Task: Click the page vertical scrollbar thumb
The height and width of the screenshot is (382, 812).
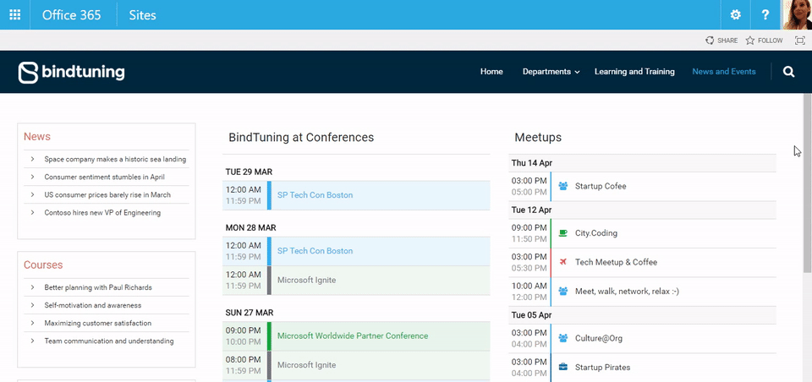Action: tap(807, 183)
